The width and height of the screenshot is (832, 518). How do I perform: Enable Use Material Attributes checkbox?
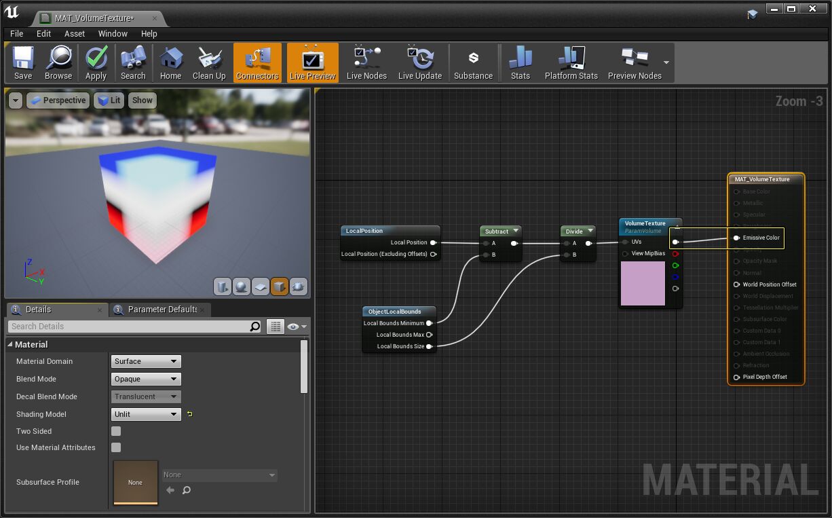[116, 447]
